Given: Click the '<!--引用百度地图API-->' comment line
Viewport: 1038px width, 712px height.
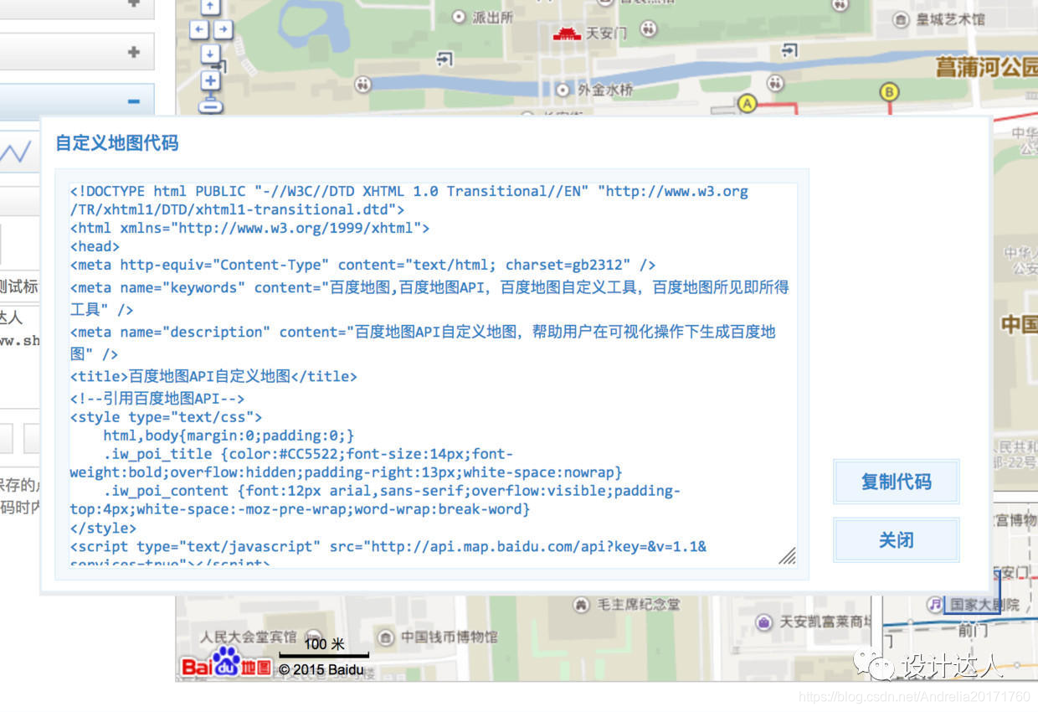Looking at the screenshot, I should click(x=157, y=399).
